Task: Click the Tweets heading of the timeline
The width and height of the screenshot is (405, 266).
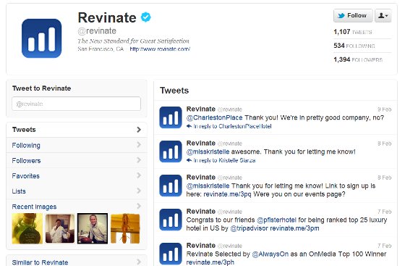Action: tap(174, 91)
